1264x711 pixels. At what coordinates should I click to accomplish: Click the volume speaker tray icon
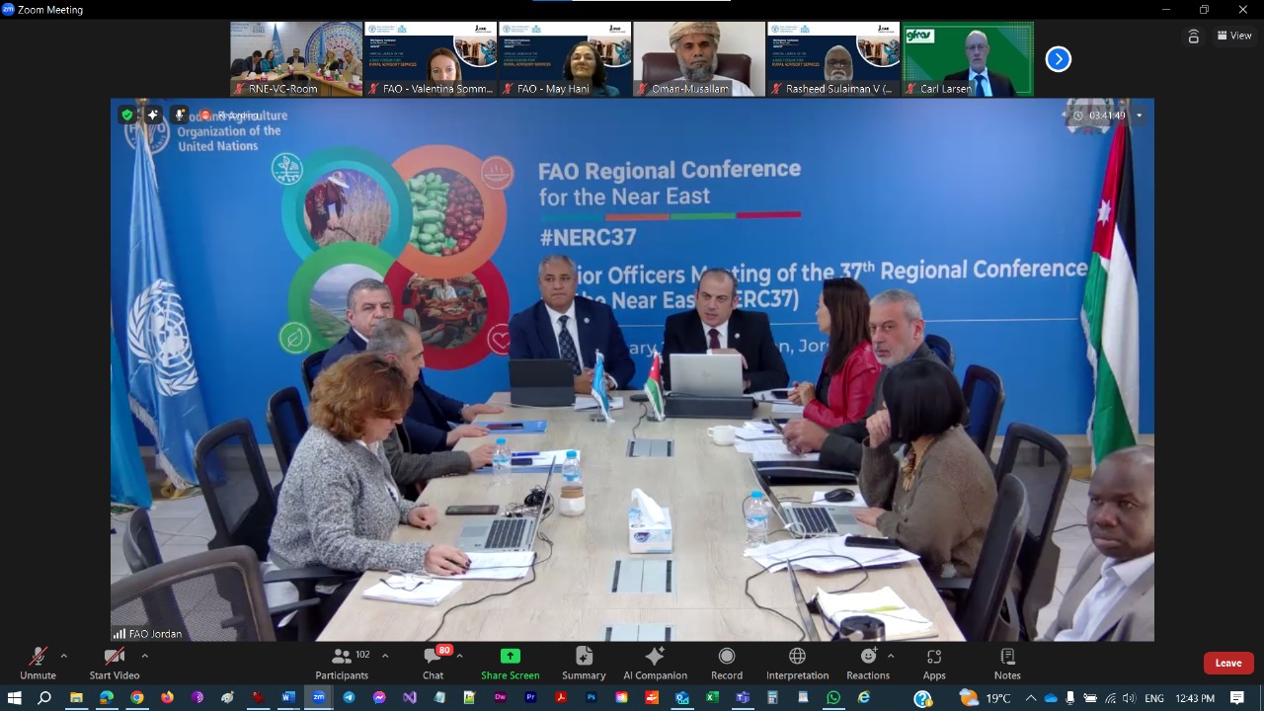1129,698
